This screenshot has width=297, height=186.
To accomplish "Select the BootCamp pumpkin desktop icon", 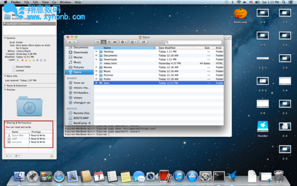I will pos(240,13).
